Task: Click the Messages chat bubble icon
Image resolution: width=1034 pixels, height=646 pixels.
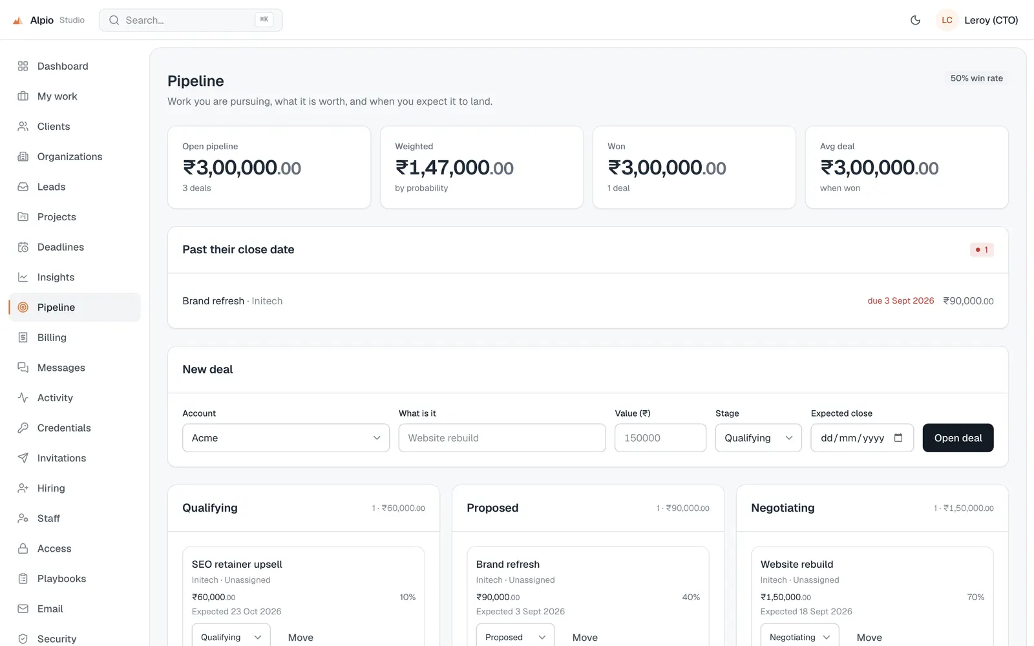Action: pos(23,368)
